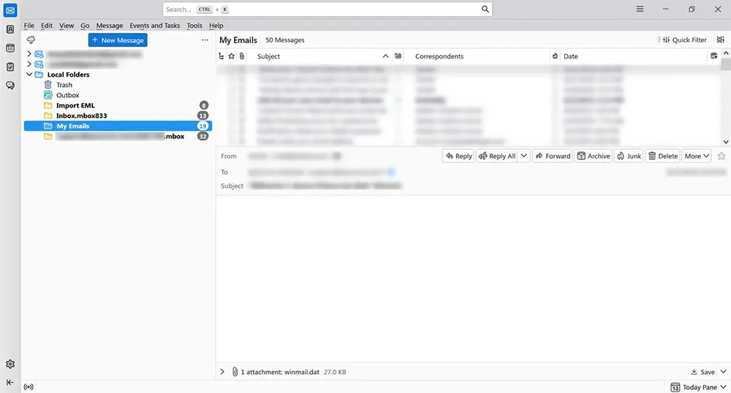Sort by the attachment column header

pos(241,56)
